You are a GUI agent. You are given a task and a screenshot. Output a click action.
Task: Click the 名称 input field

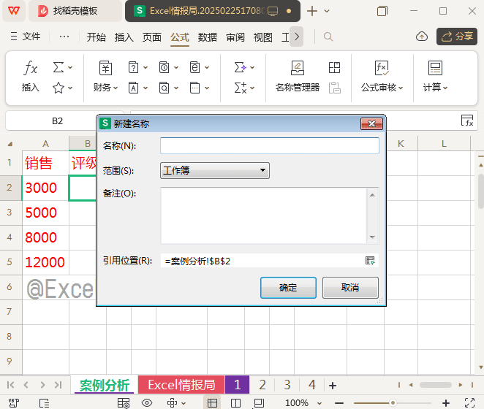point(269,146)
